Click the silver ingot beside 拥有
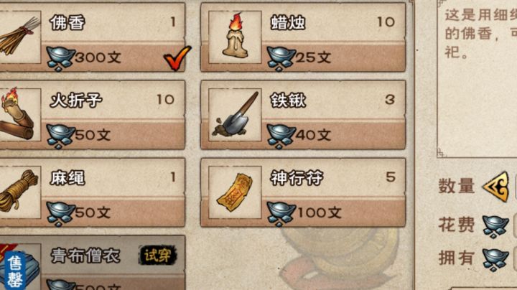This screenshot has width=517, height=290. [x=495, y=260]
